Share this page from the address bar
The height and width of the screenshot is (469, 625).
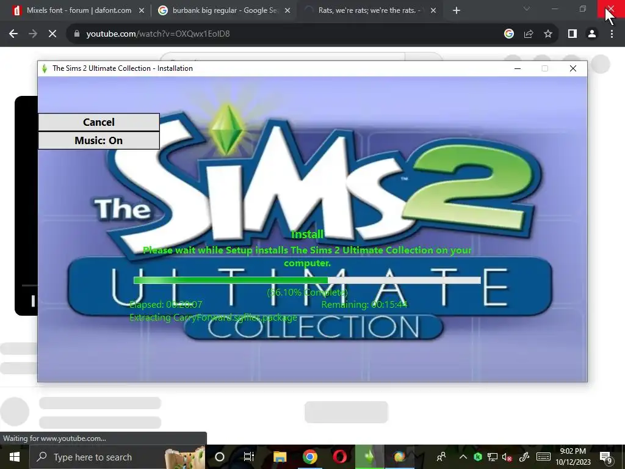[x=529, y=34]
